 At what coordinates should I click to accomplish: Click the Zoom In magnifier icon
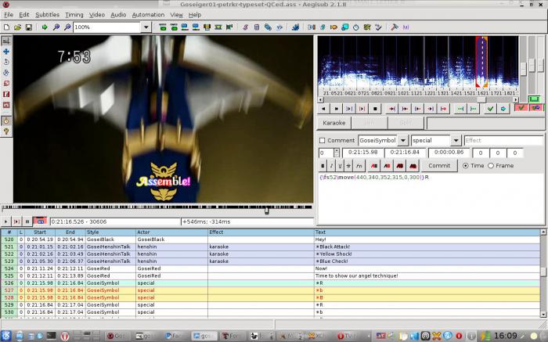pos(56,27)
